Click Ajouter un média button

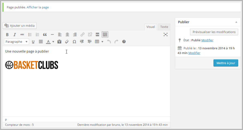point(20,26)
